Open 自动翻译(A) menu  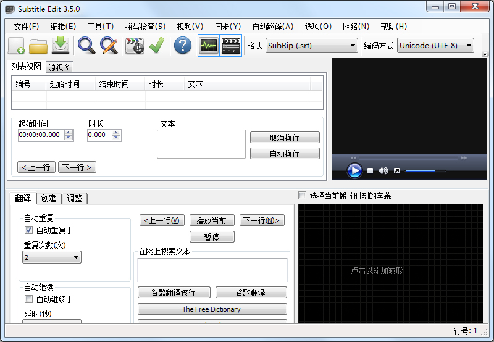click(273, 27)
